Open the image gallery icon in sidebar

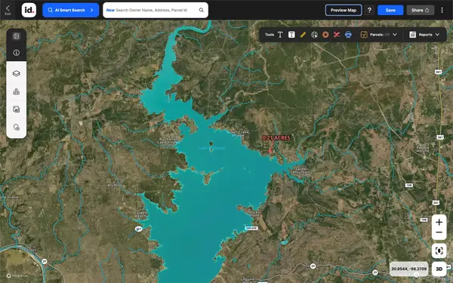16,109
